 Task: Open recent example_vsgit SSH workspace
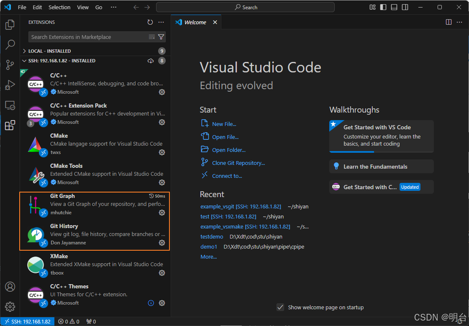[241, 207]
